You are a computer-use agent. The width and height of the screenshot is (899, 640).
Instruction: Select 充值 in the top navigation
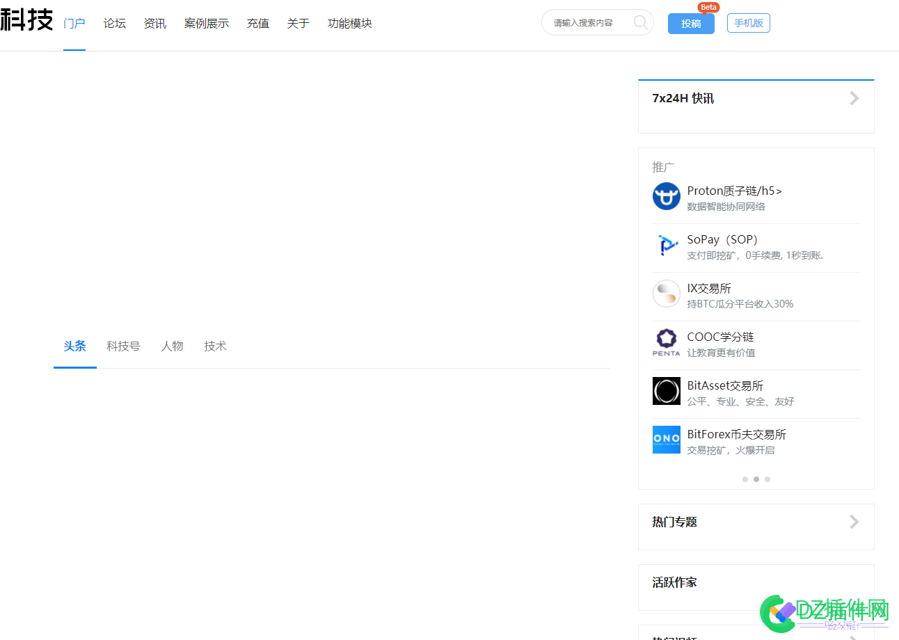pyautogui.click(x=258, y=24)
